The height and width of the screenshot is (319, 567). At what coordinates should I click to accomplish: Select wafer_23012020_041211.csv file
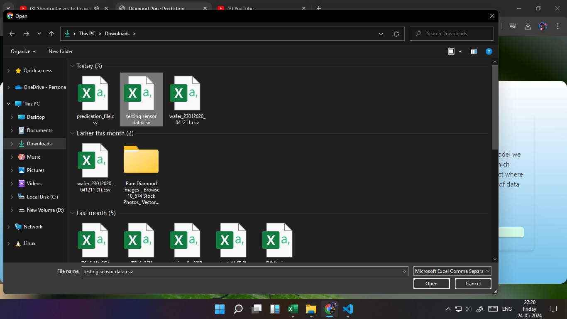pyautogui.click(x=187, y=100)
